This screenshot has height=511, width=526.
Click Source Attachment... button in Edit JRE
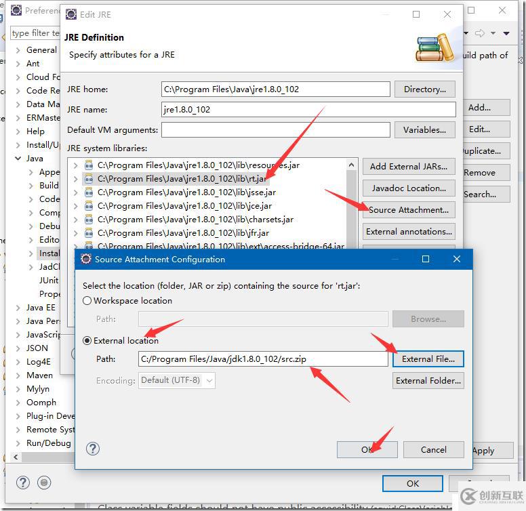tap(409, 210)
